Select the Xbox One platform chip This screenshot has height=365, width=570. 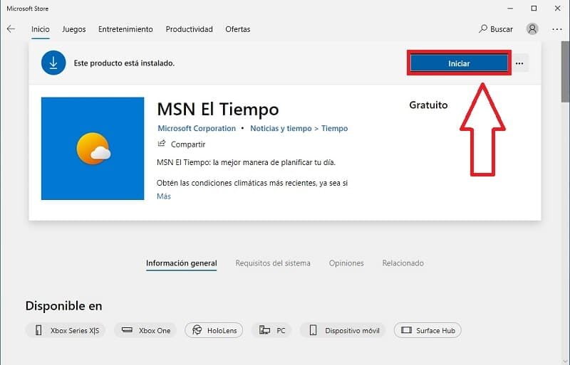(x=145, y=331)
